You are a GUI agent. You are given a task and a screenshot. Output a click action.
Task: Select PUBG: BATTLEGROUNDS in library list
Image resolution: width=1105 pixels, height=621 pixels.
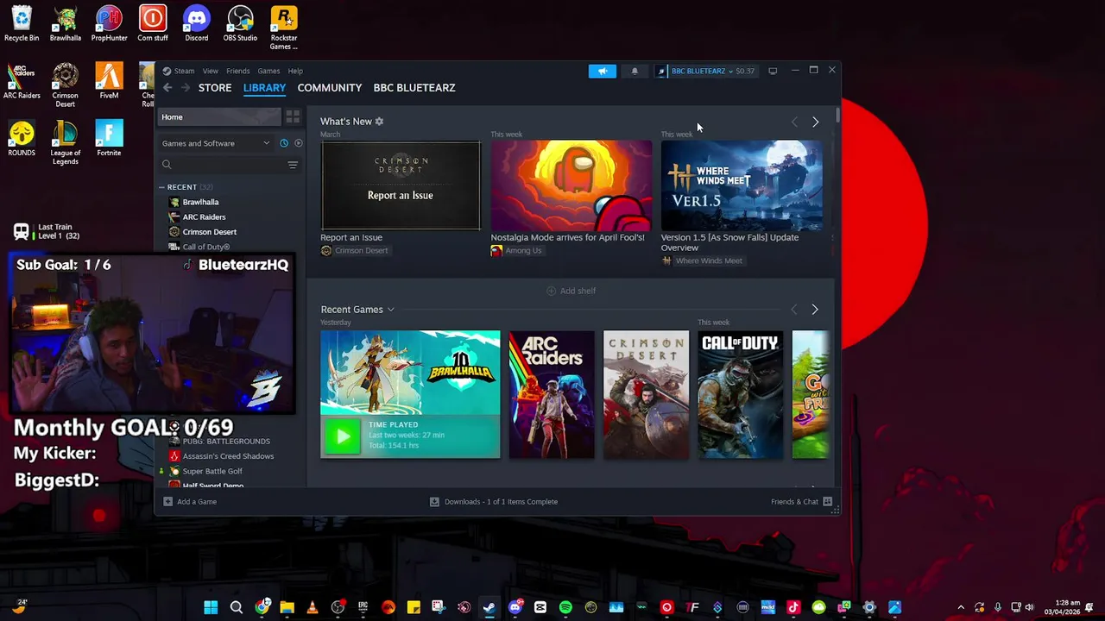tap(226, 441)
